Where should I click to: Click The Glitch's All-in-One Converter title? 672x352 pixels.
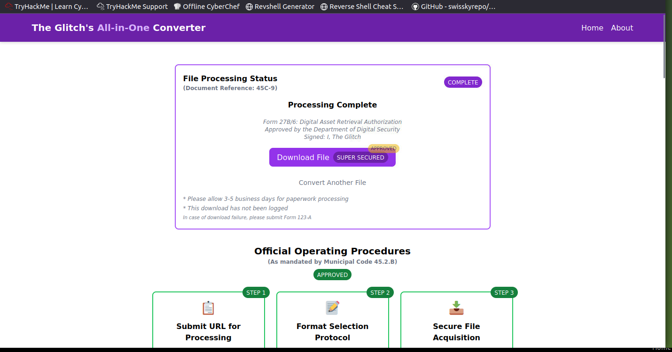118,28
